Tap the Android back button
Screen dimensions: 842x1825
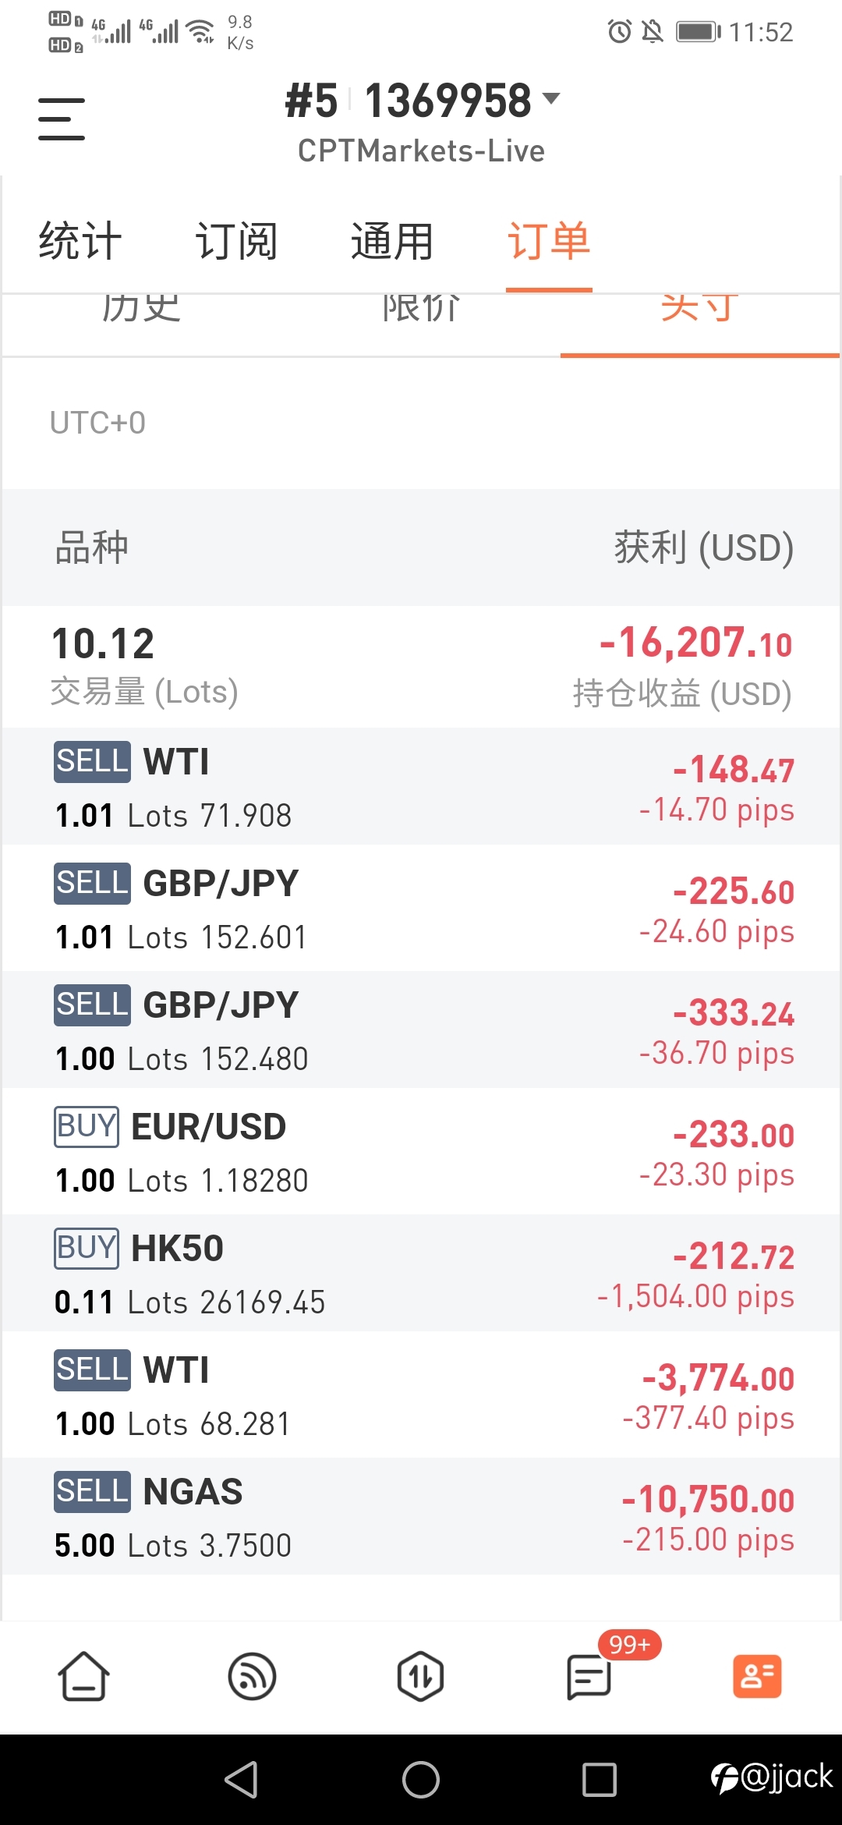(x=241, y=1780)
